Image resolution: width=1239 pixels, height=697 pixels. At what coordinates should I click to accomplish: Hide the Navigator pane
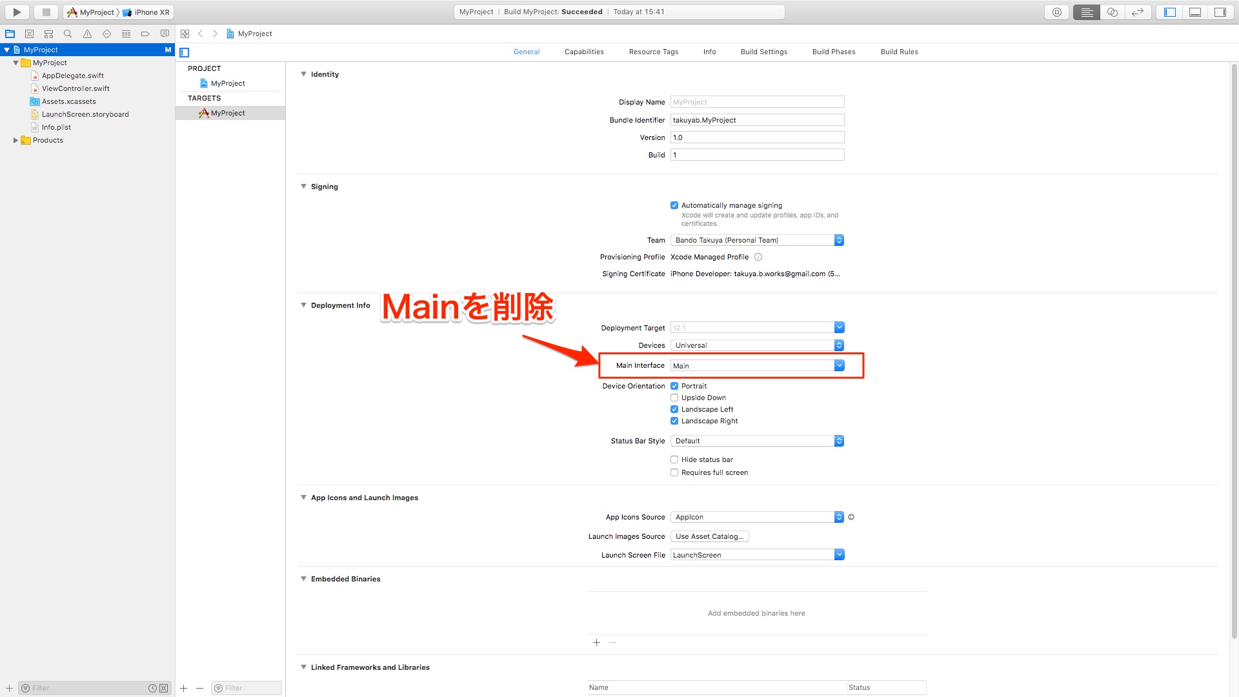(1170, 12)
